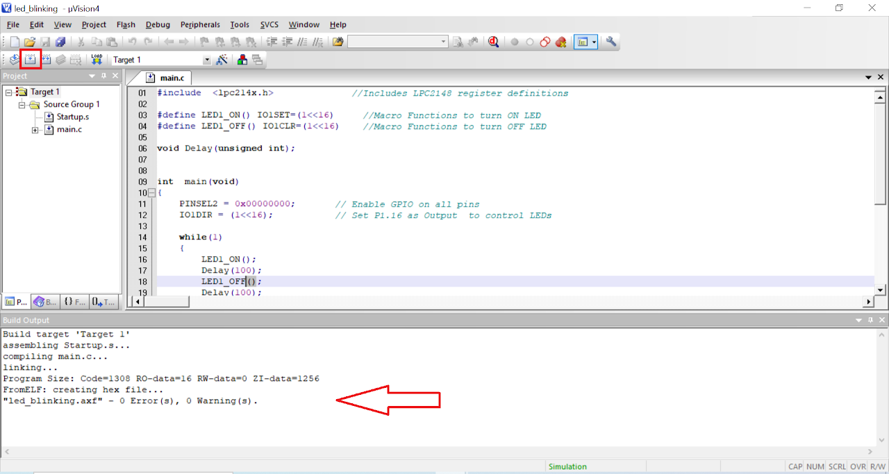Viewport: 889px width, 474px height.
Task: Switch to the Books panel tab
Action: pos(44,301)
